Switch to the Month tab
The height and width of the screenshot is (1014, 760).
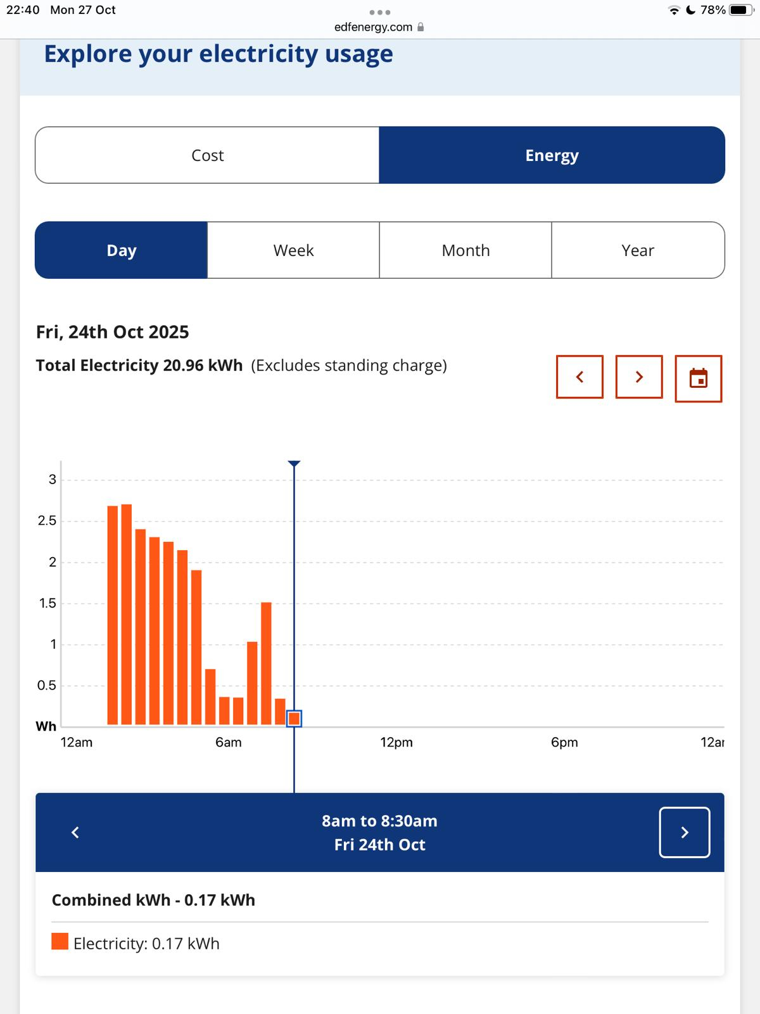465,250
